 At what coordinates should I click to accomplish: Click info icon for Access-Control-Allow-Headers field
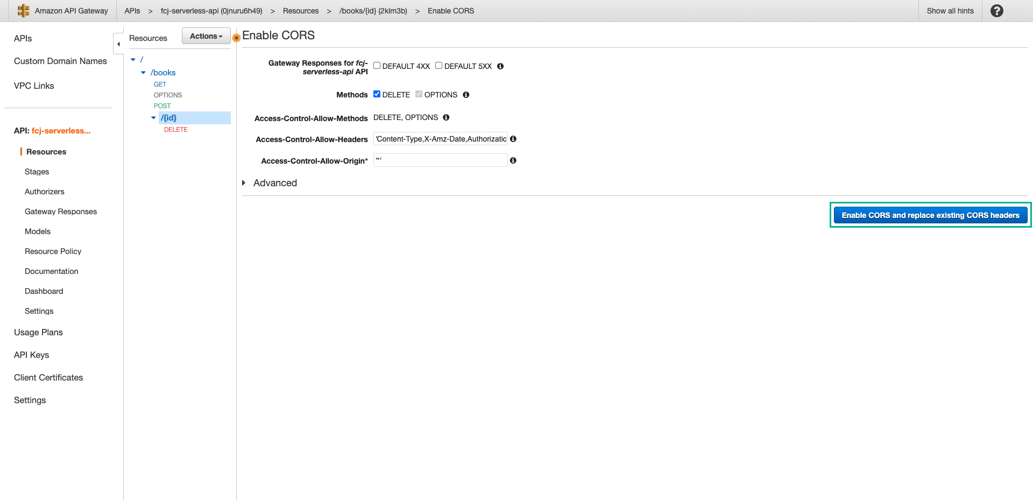tap(513, 139)
